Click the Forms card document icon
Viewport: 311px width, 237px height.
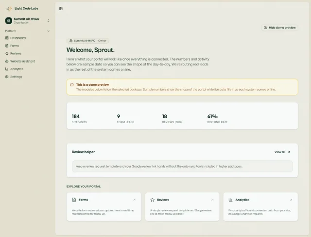coord(74,200)
